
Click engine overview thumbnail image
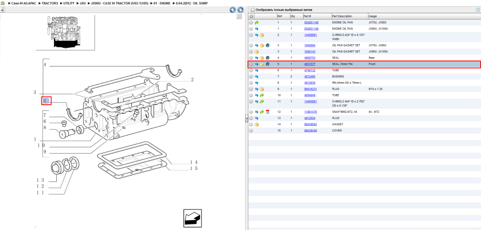65,32
